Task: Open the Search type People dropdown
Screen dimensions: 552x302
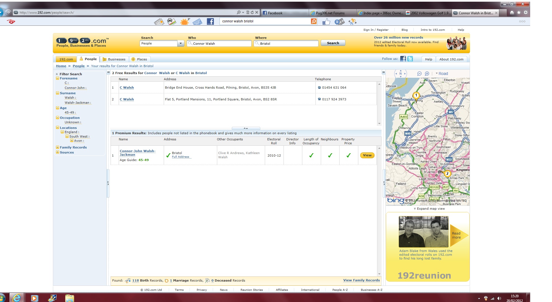Action: click(181, 43)
